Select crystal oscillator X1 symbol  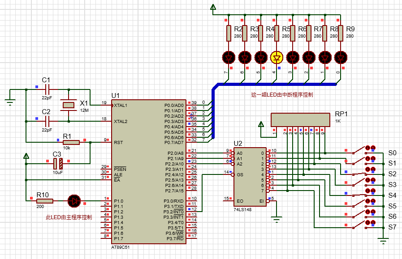[x=69, y=105]
